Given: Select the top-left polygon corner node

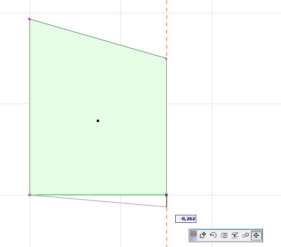Looking at the screenshot, I should (29, 19).
